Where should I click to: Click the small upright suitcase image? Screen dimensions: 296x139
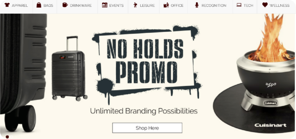pyautogui.click(x=69, y=68)
